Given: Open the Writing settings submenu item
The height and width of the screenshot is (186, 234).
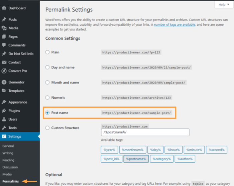Looking at the screenshot, I should (8, 153).
